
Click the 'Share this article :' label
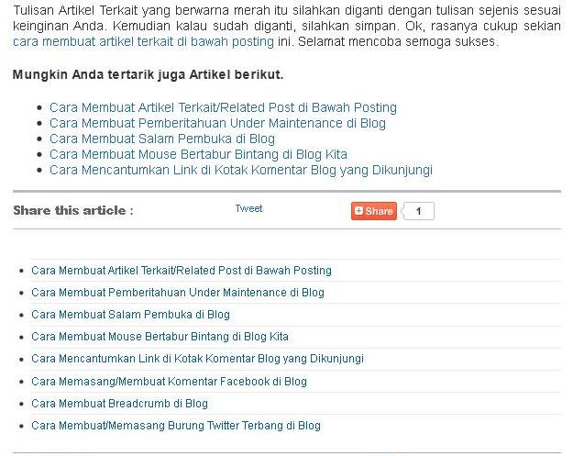[73, 211]
